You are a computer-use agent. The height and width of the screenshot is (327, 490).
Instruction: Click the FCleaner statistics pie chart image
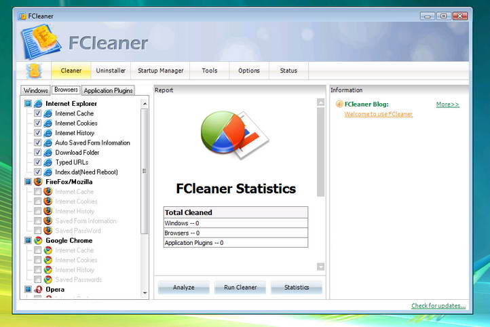coord(234,134)
